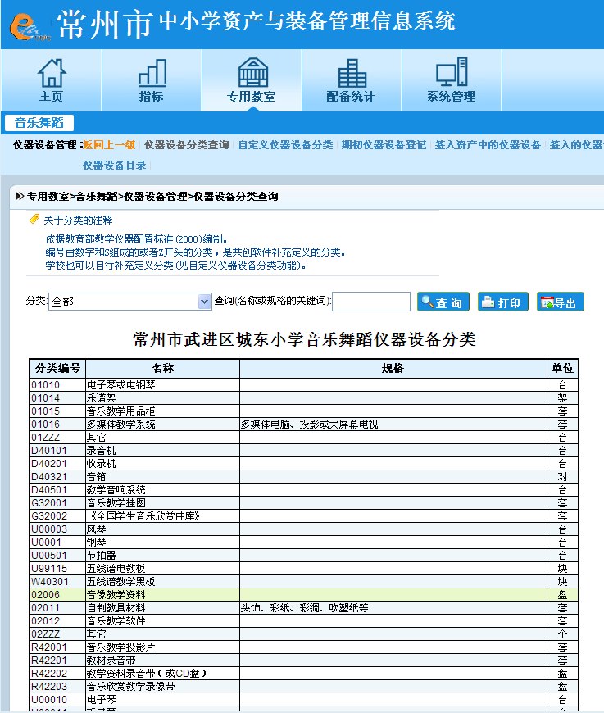Click 返回上一级 link
Screen dimensions: 604x713
pyautogui.click(x=109, y=145)
